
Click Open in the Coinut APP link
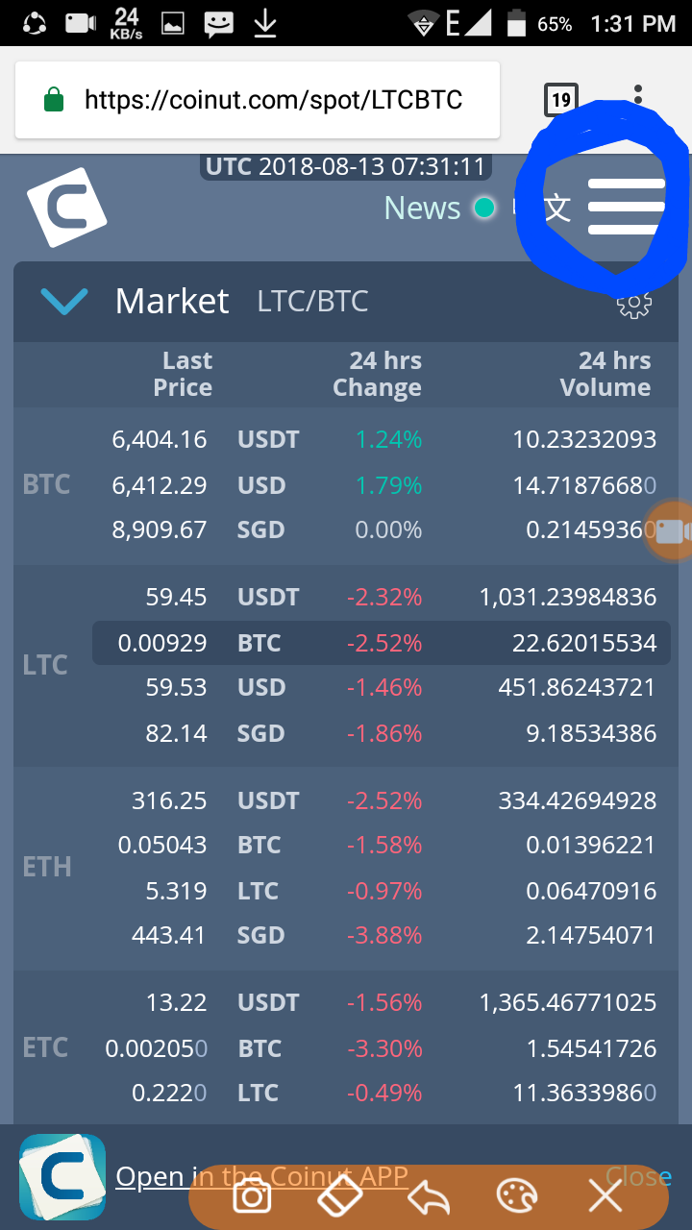[x=261, y=1177]
